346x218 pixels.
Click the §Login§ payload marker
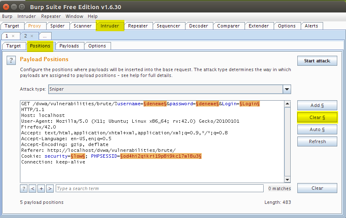pos(250,104)
